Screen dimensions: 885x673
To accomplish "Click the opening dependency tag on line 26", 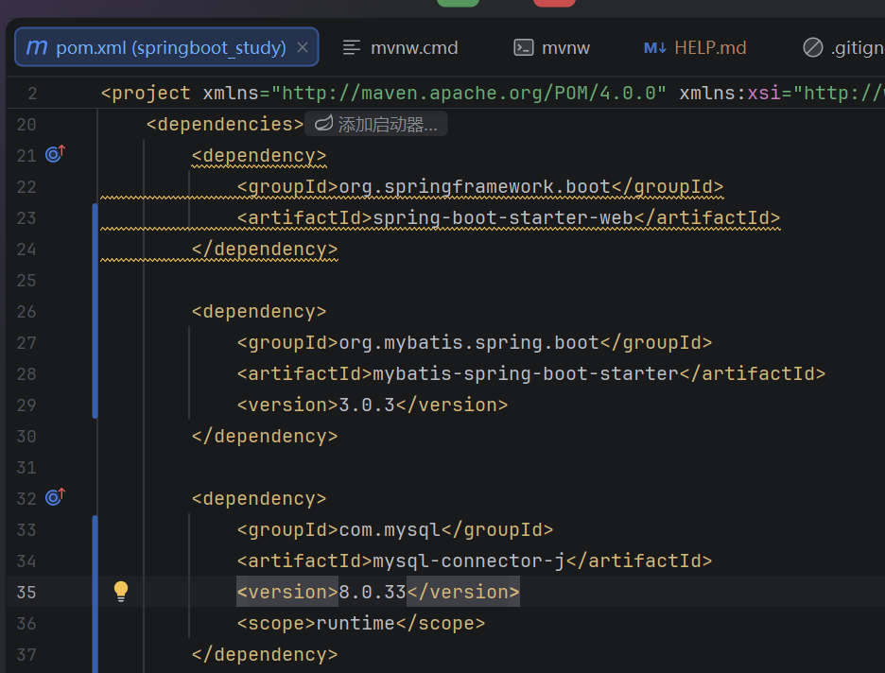I will 259,311.
